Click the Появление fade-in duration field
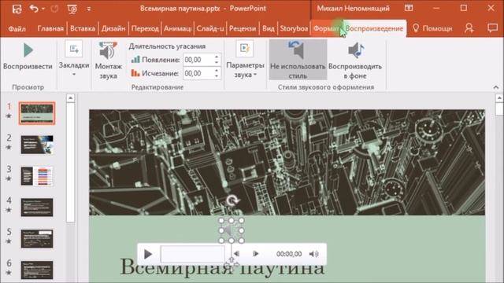The height and width of the screenshot is (283, 504). [198, 60]
